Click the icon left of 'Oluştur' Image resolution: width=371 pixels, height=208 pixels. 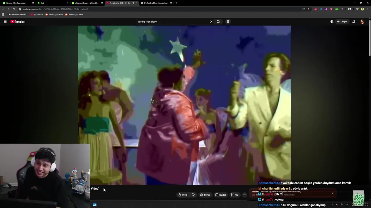click(332, 22)
